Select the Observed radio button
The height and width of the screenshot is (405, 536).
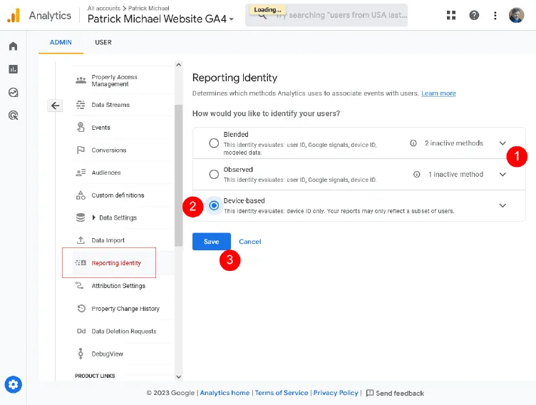(214, 175)
